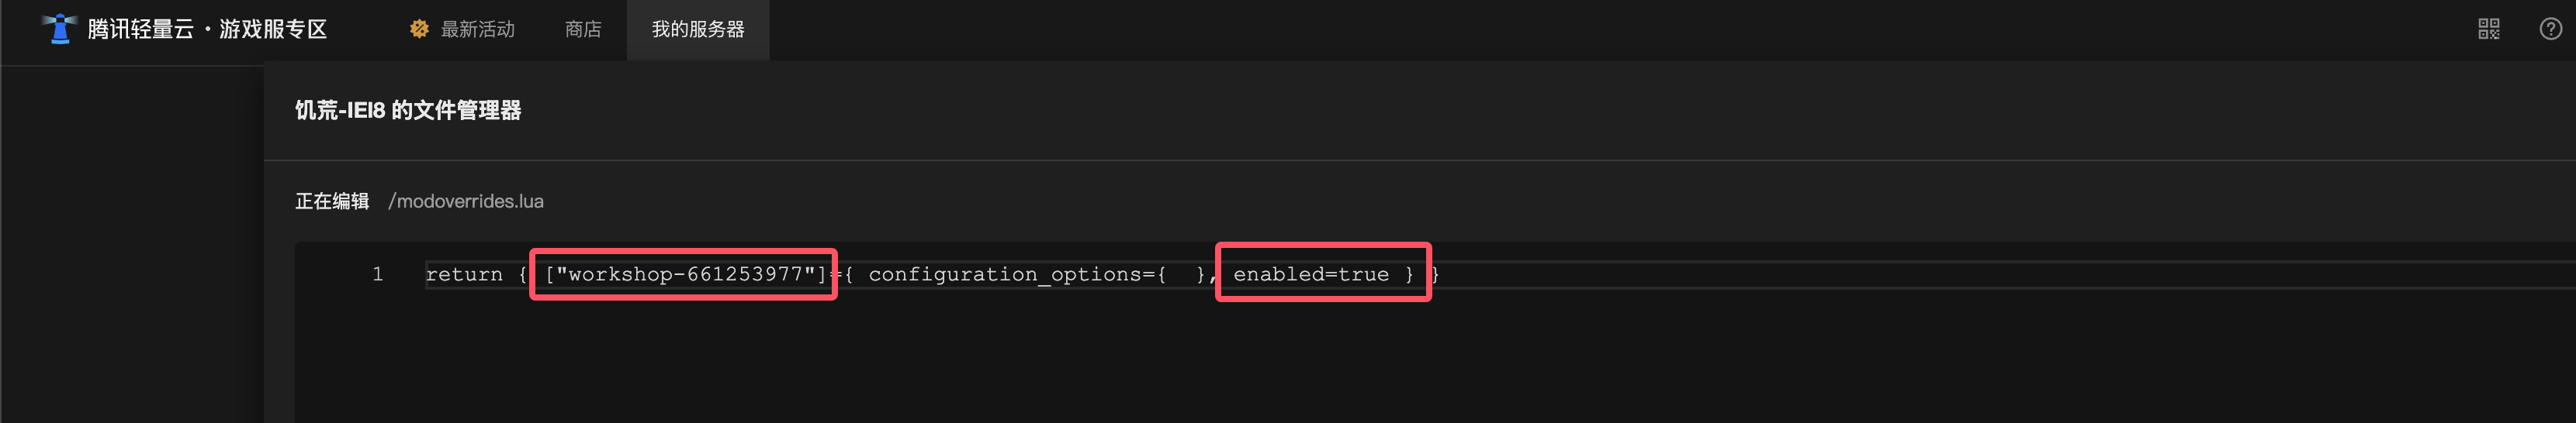Open the QR code icon in header
Image resolution: width=2576 pixels, height=423 pixels.
click(2488, 29)
